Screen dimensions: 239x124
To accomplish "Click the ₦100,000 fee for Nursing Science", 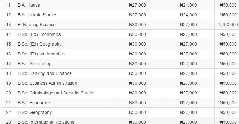I will pos(228,25).
